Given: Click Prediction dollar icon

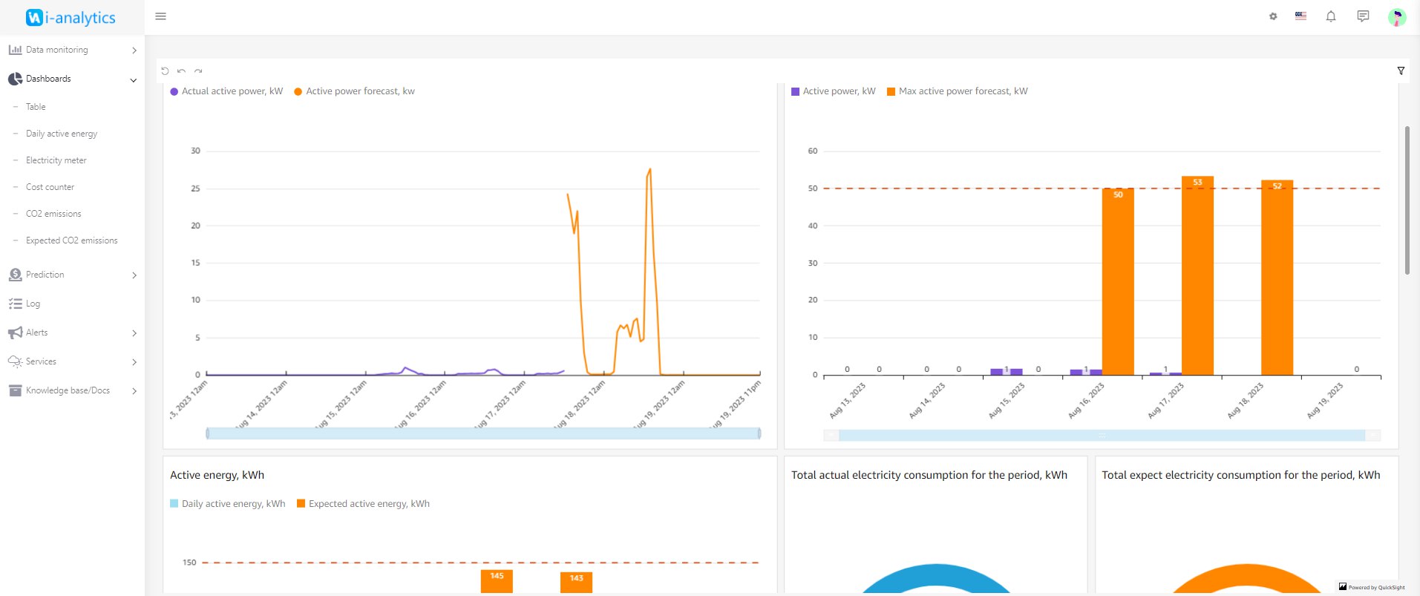Looking at the screenshot, I should tap(15, 275).
